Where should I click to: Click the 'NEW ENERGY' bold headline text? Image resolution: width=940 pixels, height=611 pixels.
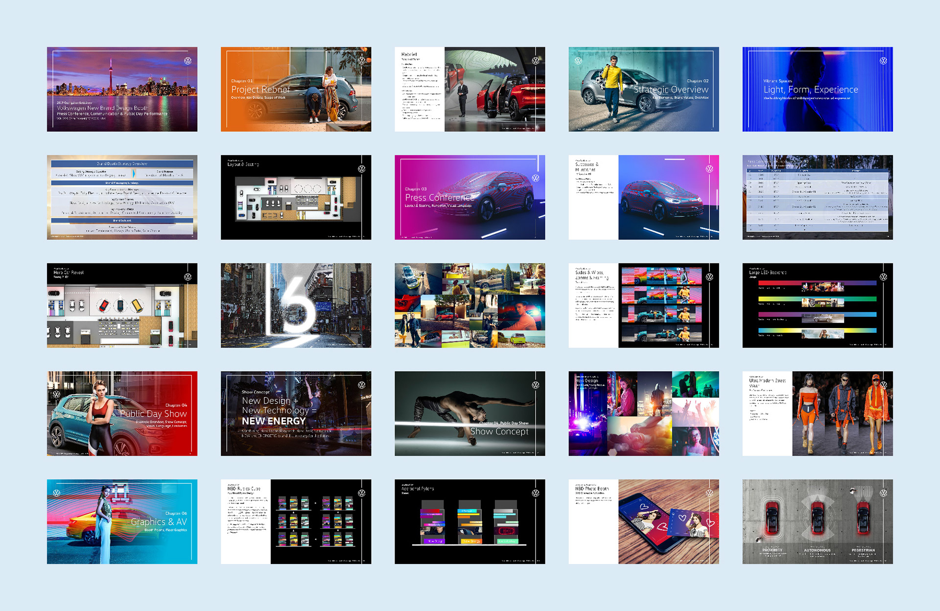click(274, 421)
